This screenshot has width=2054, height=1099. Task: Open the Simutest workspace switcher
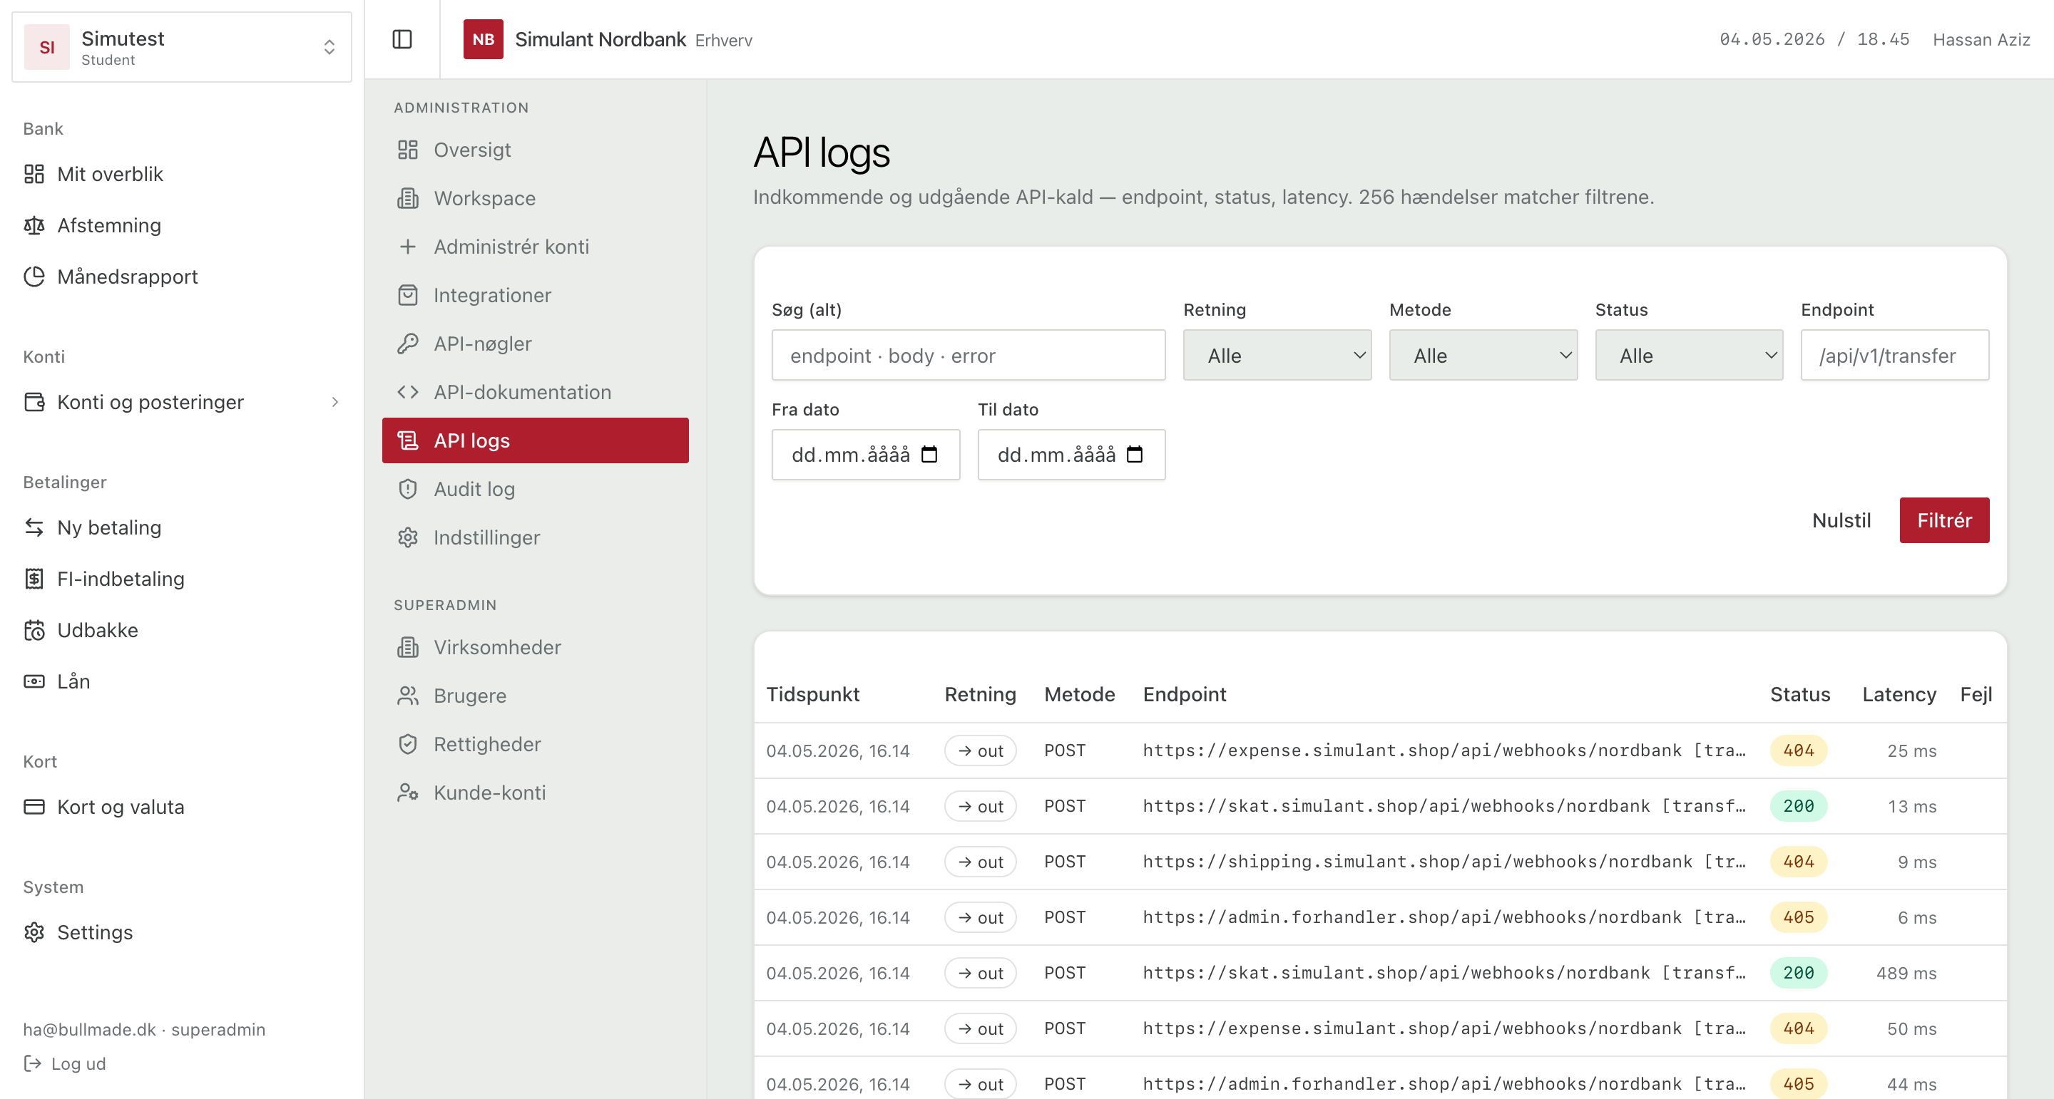click(x=182, y=47)
